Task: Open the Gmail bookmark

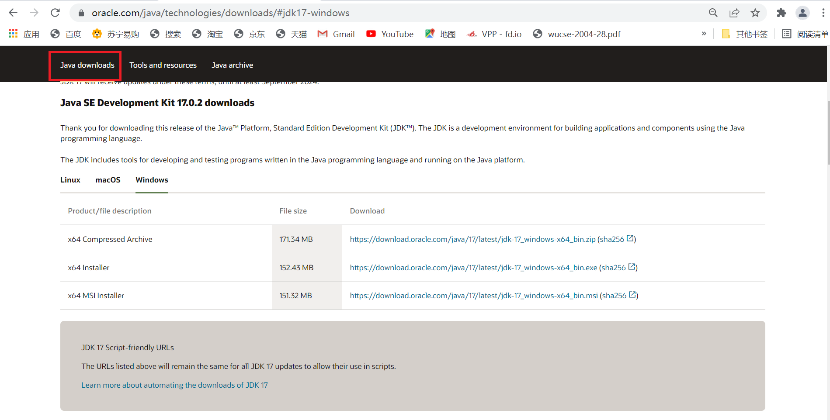Action: tap(336, 34)
